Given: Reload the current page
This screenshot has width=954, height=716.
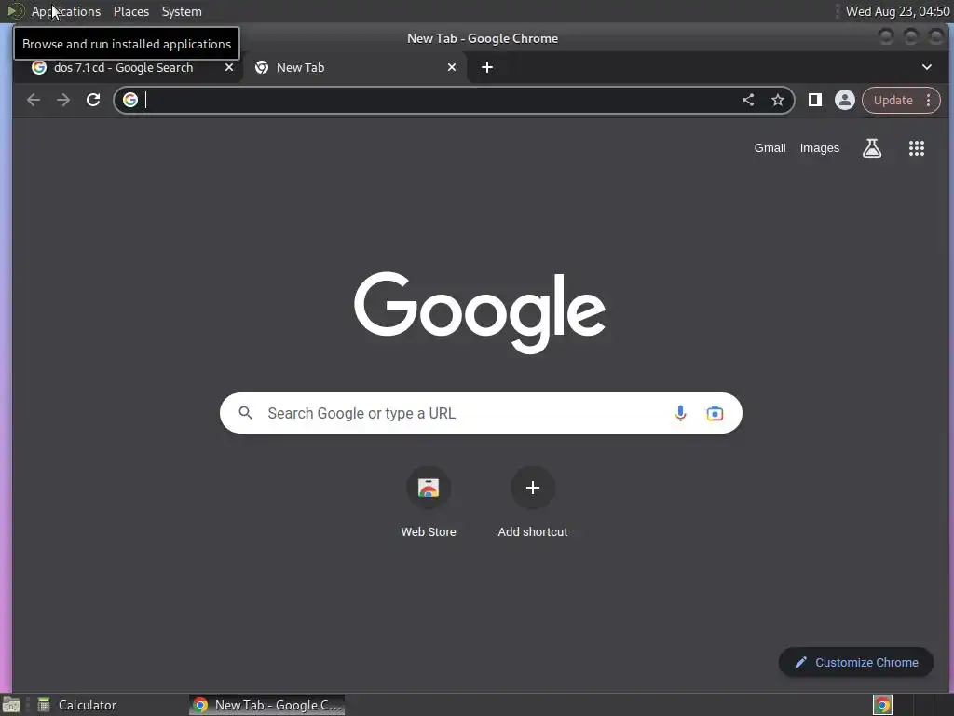Looking at the screenshot, I should pos(93,100).
